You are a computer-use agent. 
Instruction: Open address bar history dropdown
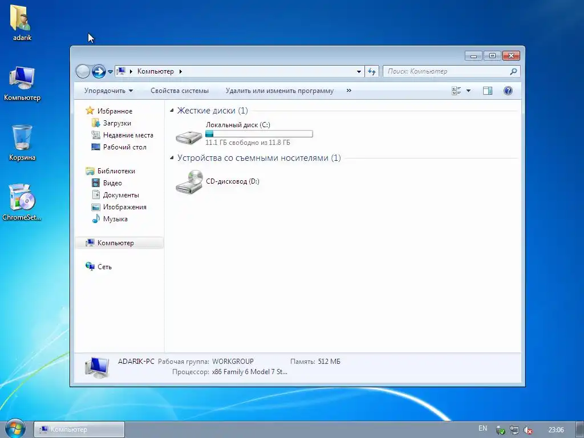point(359,71)
